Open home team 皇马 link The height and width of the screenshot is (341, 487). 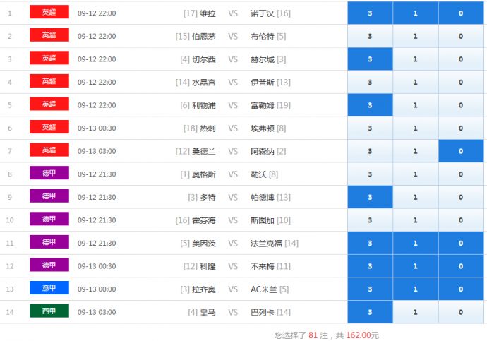(x=208, y=312)
